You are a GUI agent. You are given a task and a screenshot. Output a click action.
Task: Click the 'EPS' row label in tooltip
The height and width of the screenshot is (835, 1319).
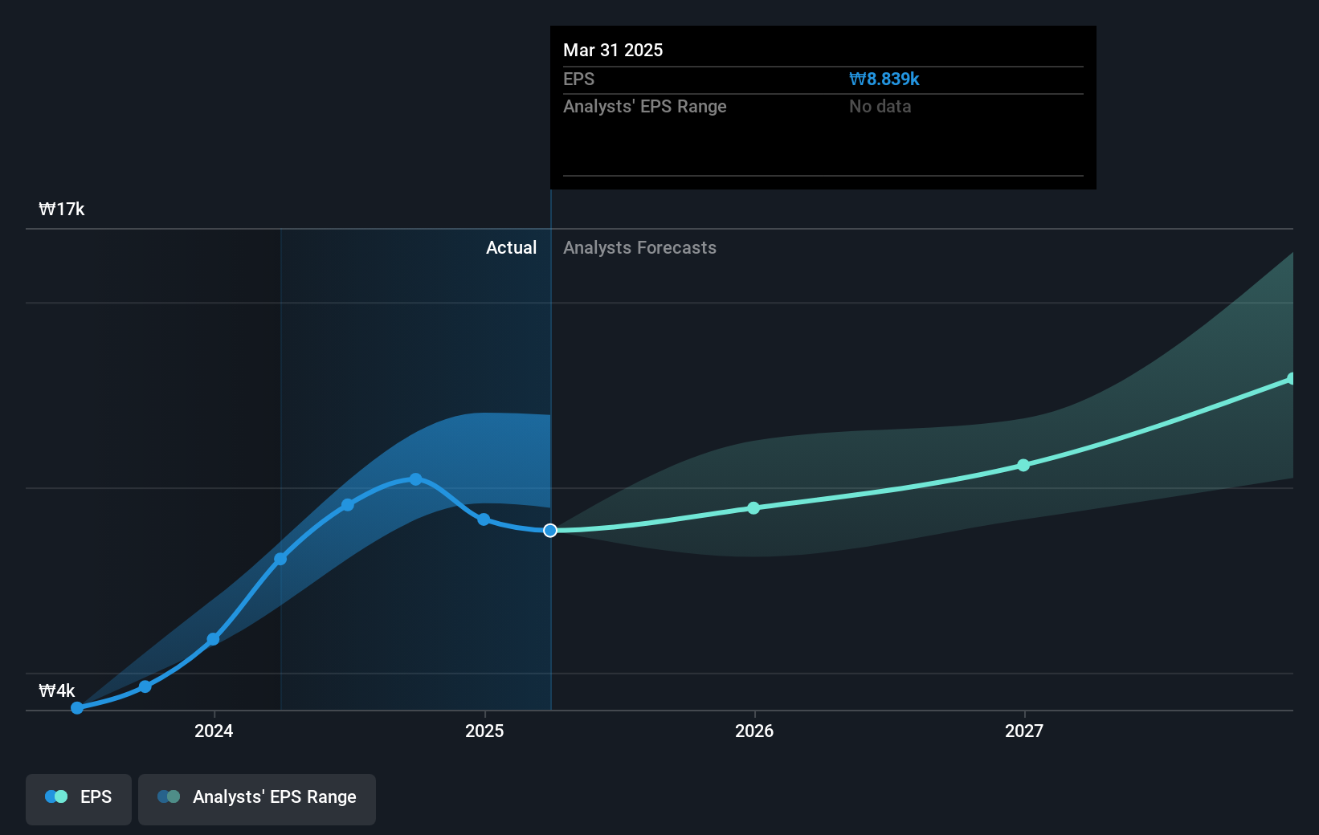578,79
